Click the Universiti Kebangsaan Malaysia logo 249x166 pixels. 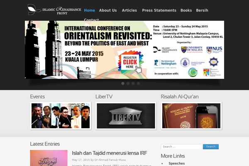[212, 72]
